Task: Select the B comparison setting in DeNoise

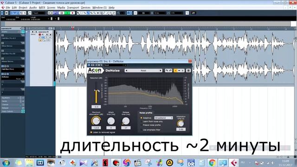Action: coord(182,71)
